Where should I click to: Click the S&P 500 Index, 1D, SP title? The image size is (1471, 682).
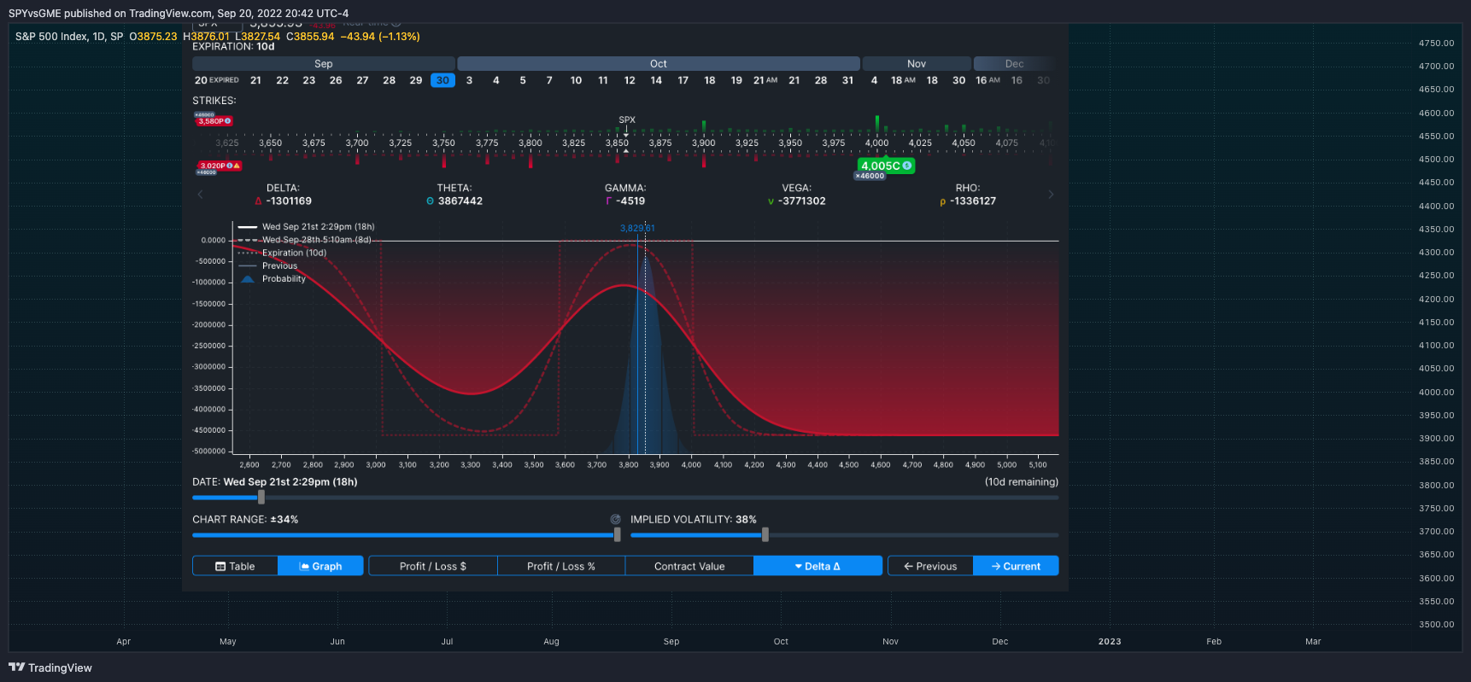tap(69, 37)
